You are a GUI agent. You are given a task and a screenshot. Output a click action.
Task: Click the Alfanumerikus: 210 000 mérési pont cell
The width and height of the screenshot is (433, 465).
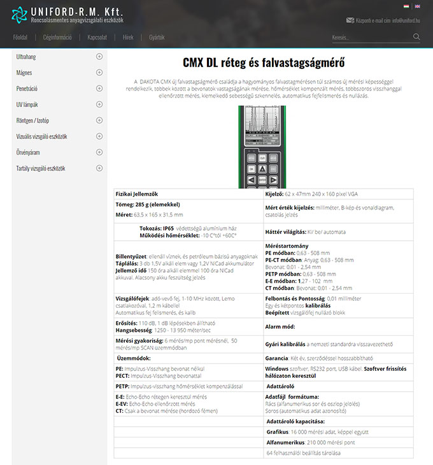pyautogui.click(x=339, y=443)
